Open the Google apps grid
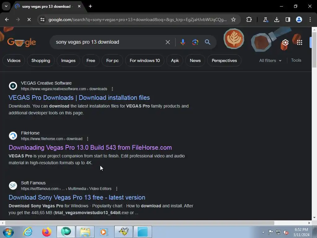Screen dimensions: 317x238 tap(300, 42)
